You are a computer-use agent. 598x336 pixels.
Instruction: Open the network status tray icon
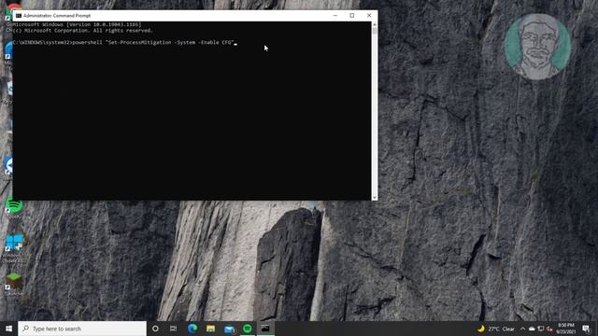[x=540, y=329]
